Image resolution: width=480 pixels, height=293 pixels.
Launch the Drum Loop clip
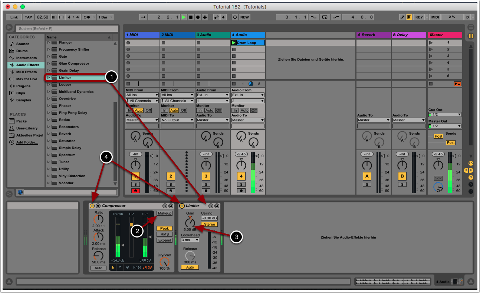[234, 43]
